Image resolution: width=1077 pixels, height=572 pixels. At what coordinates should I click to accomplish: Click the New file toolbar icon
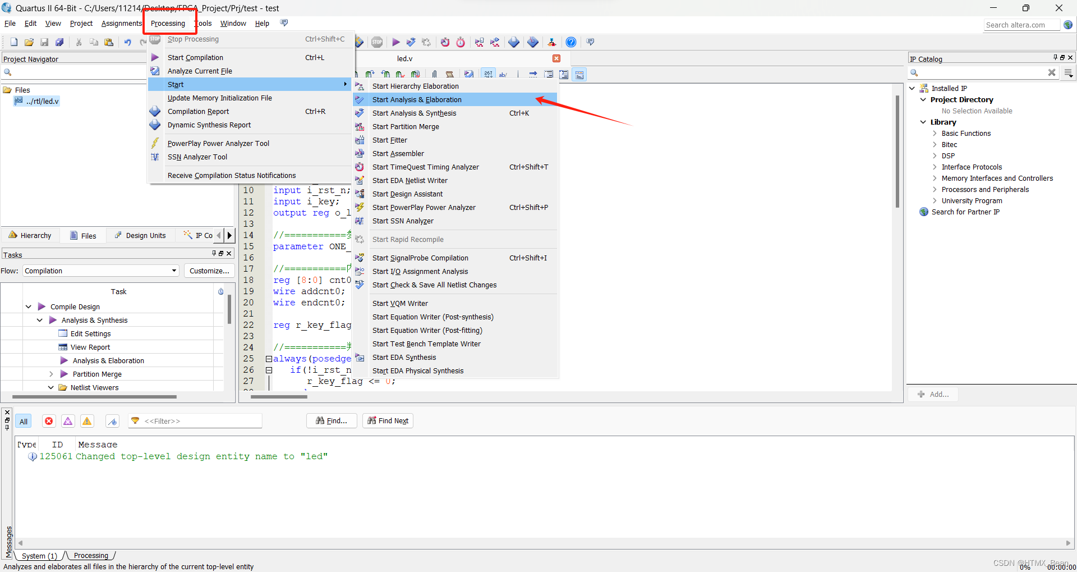pyautogui.click(x=14, y=42)
